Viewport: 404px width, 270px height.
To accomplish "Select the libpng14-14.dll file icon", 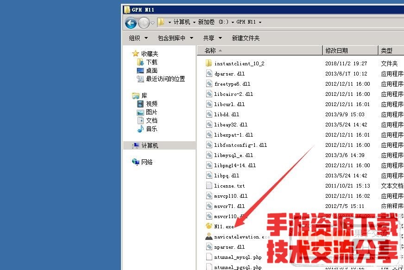I will point(209,165).
